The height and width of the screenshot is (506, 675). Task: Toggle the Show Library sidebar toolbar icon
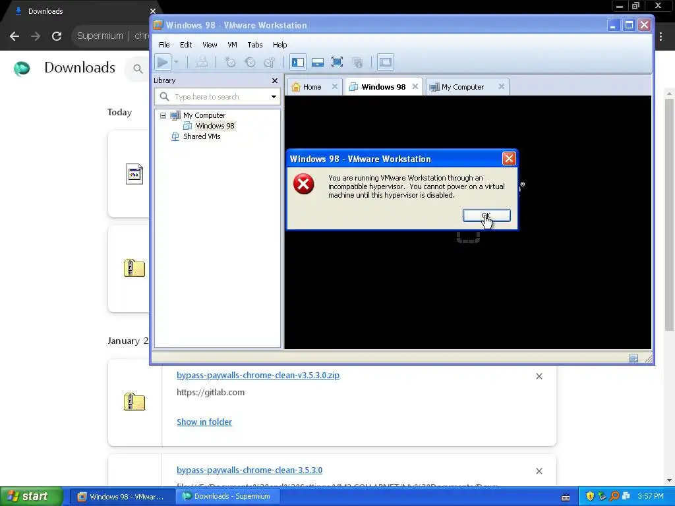pos(297,62)
